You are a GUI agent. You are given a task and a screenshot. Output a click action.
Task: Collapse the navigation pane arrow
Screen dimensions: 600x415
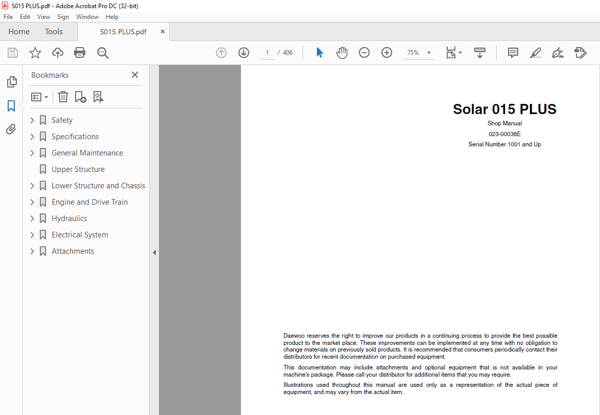(x=154, y=252)
